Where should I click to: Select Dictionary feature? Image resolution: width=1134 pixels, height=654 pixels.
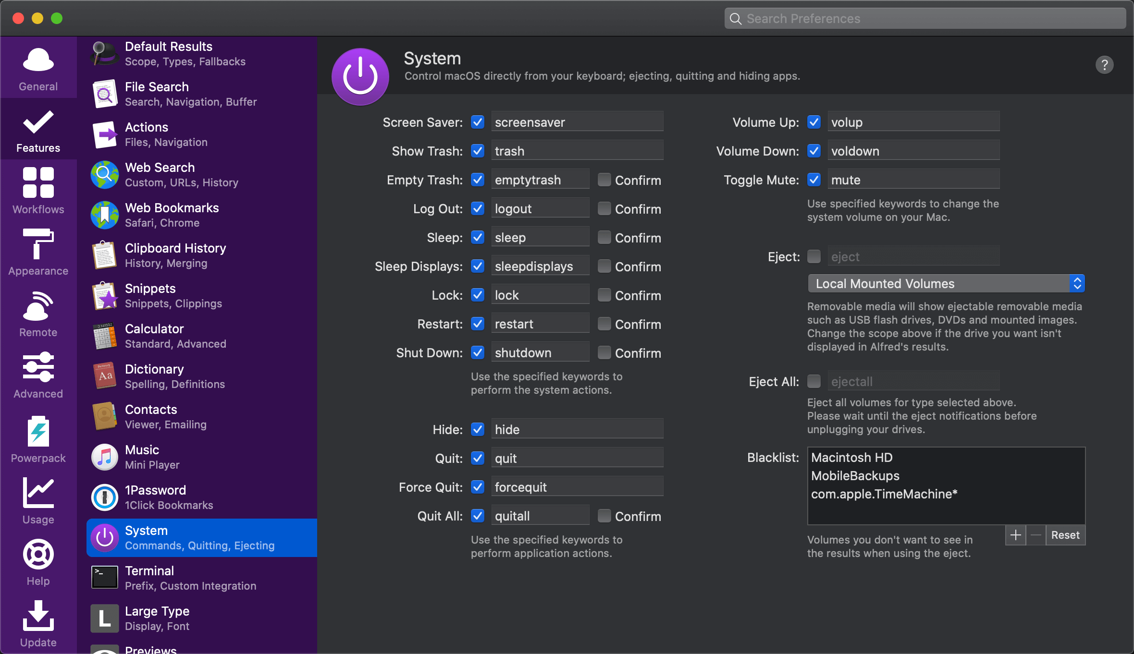[x=202, y=376]
